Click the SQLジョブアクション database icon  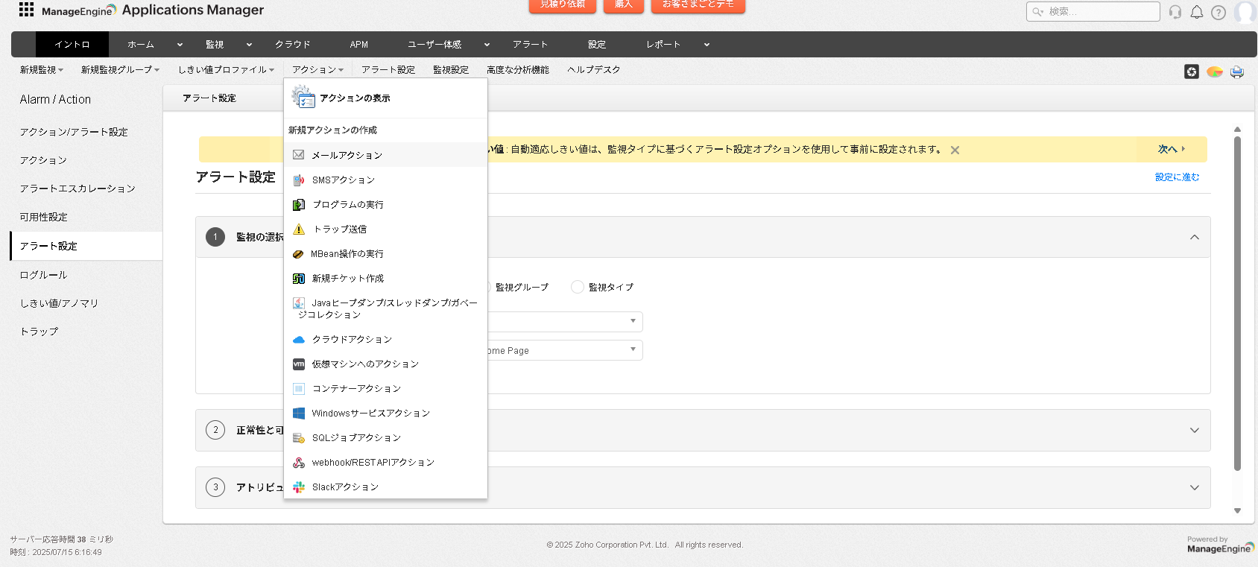tap(299, 437)
